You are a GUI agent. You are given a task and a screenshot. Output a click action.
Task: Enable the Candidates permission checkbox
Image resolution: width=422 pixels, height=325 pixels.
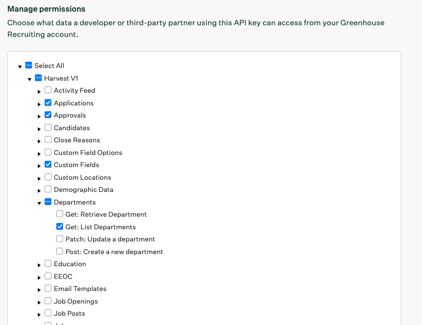48,128
